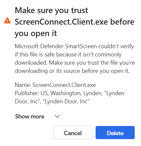Click the Show more label
The width and height of the screenshot is (141, 146).
(30, 116)
